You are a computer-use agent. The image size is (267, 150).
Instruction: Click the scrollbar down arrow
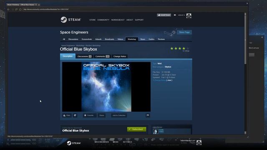coord(245,132)
